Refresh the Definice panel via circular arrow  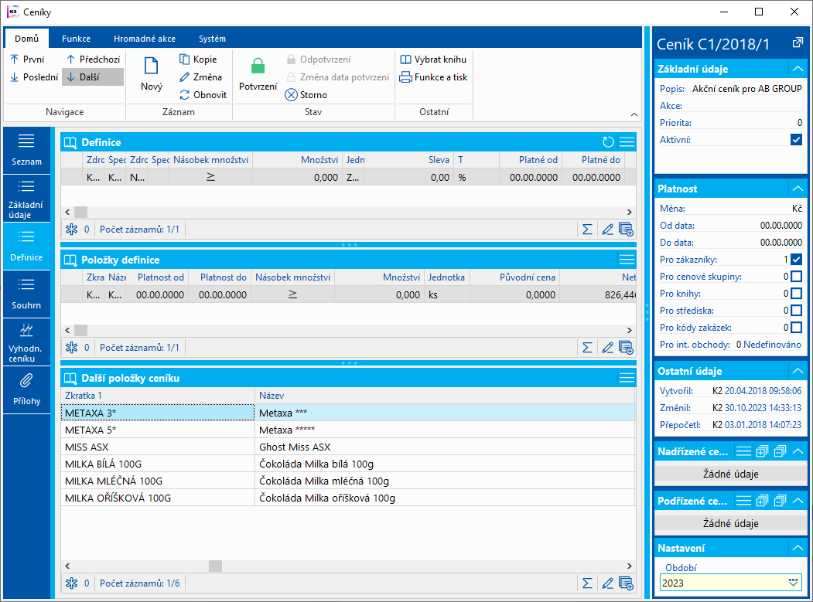pos(608,142)
